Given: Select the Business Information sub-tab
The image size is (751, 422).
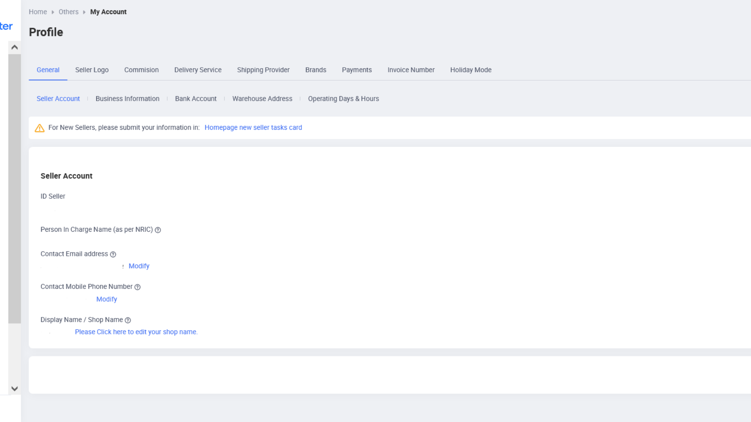Looking at the screenshot, I should click(127, 99).
